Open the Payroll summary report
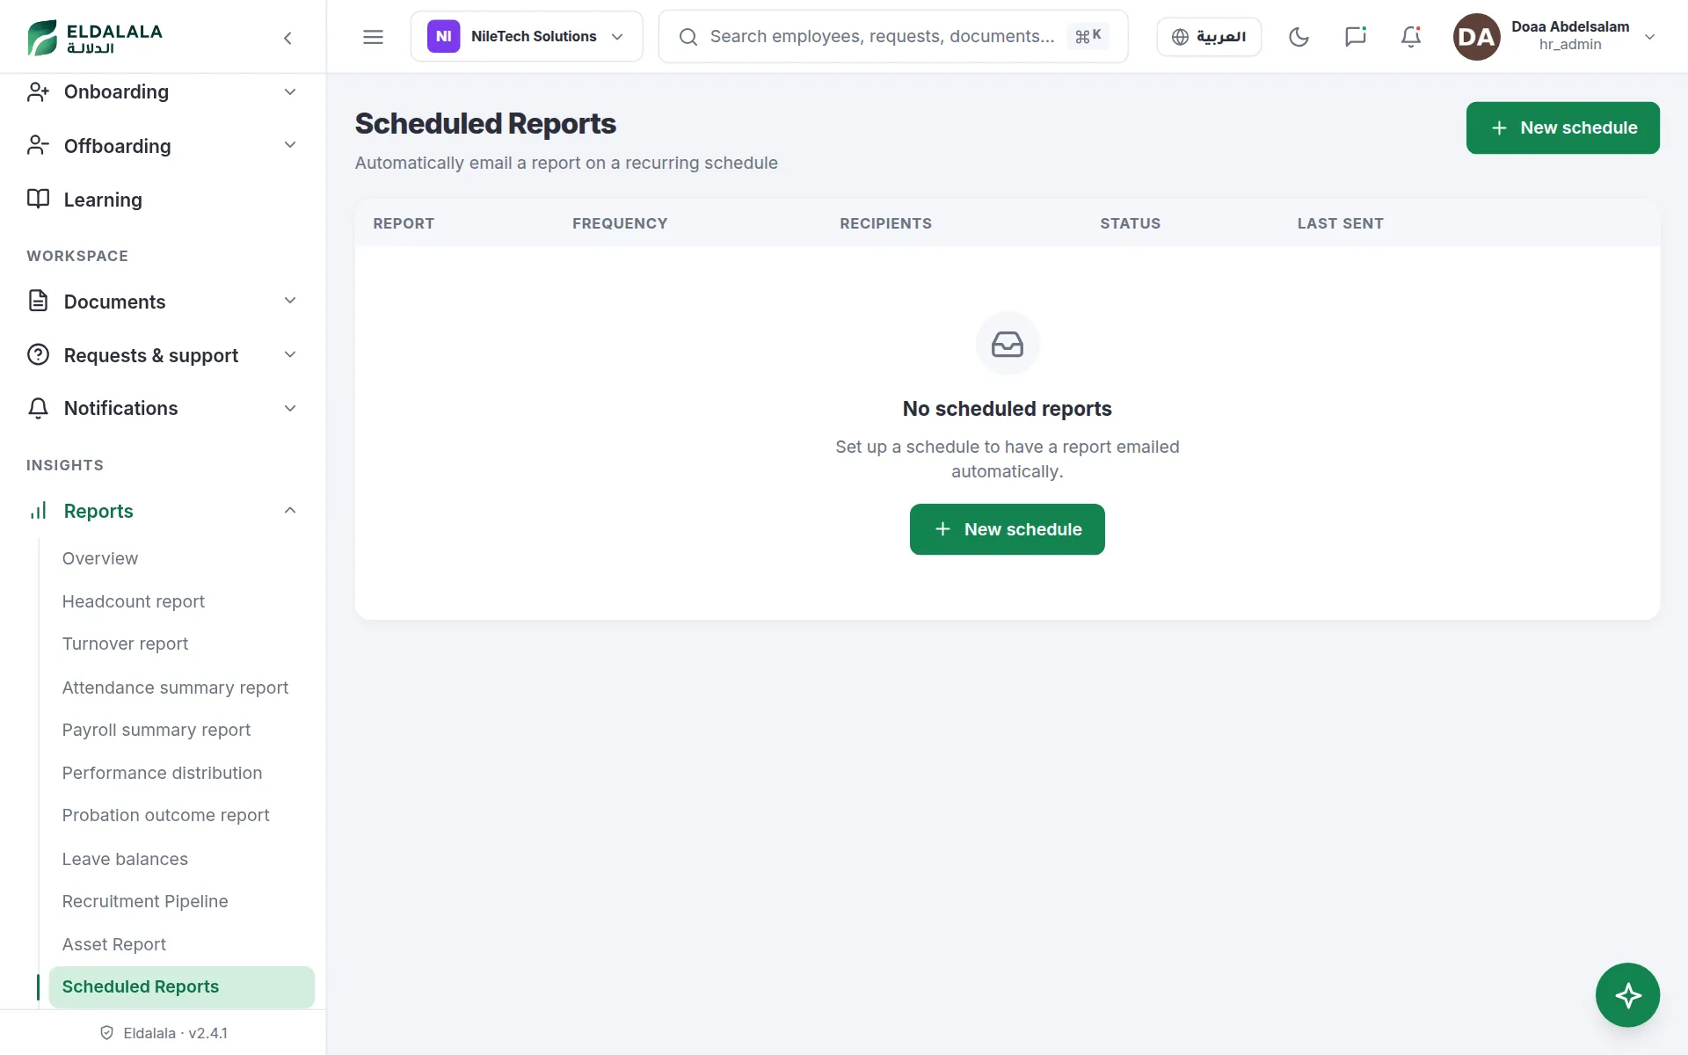 156,730
